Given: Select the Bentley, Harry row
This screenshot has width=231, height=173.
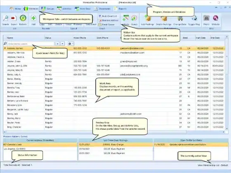Looking at the screenshot, I should pos(114,118).
